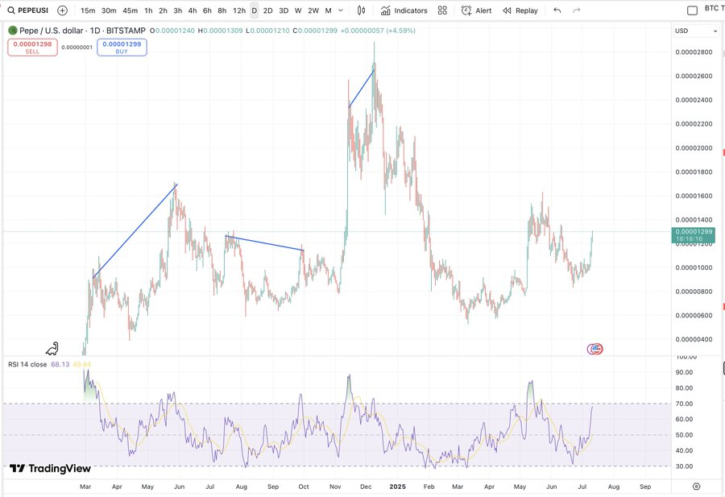Choose the M monthly timeframe
725x497 pixels.
click(x=329, y=10)
